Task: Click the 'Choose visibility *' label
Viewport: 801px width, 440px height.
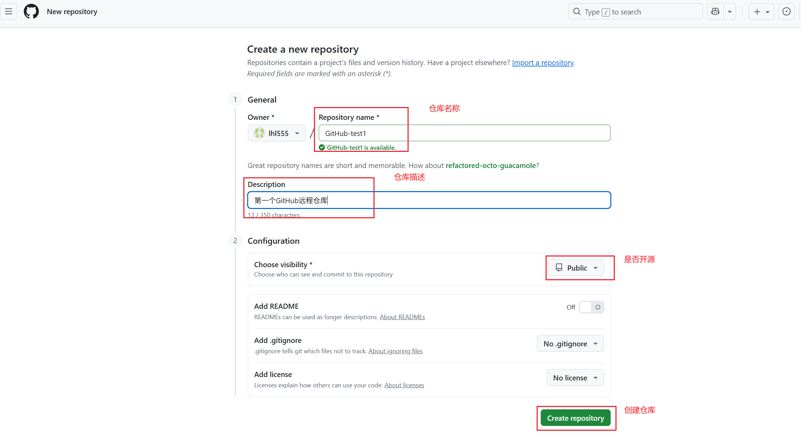Action: pos(283,265)
